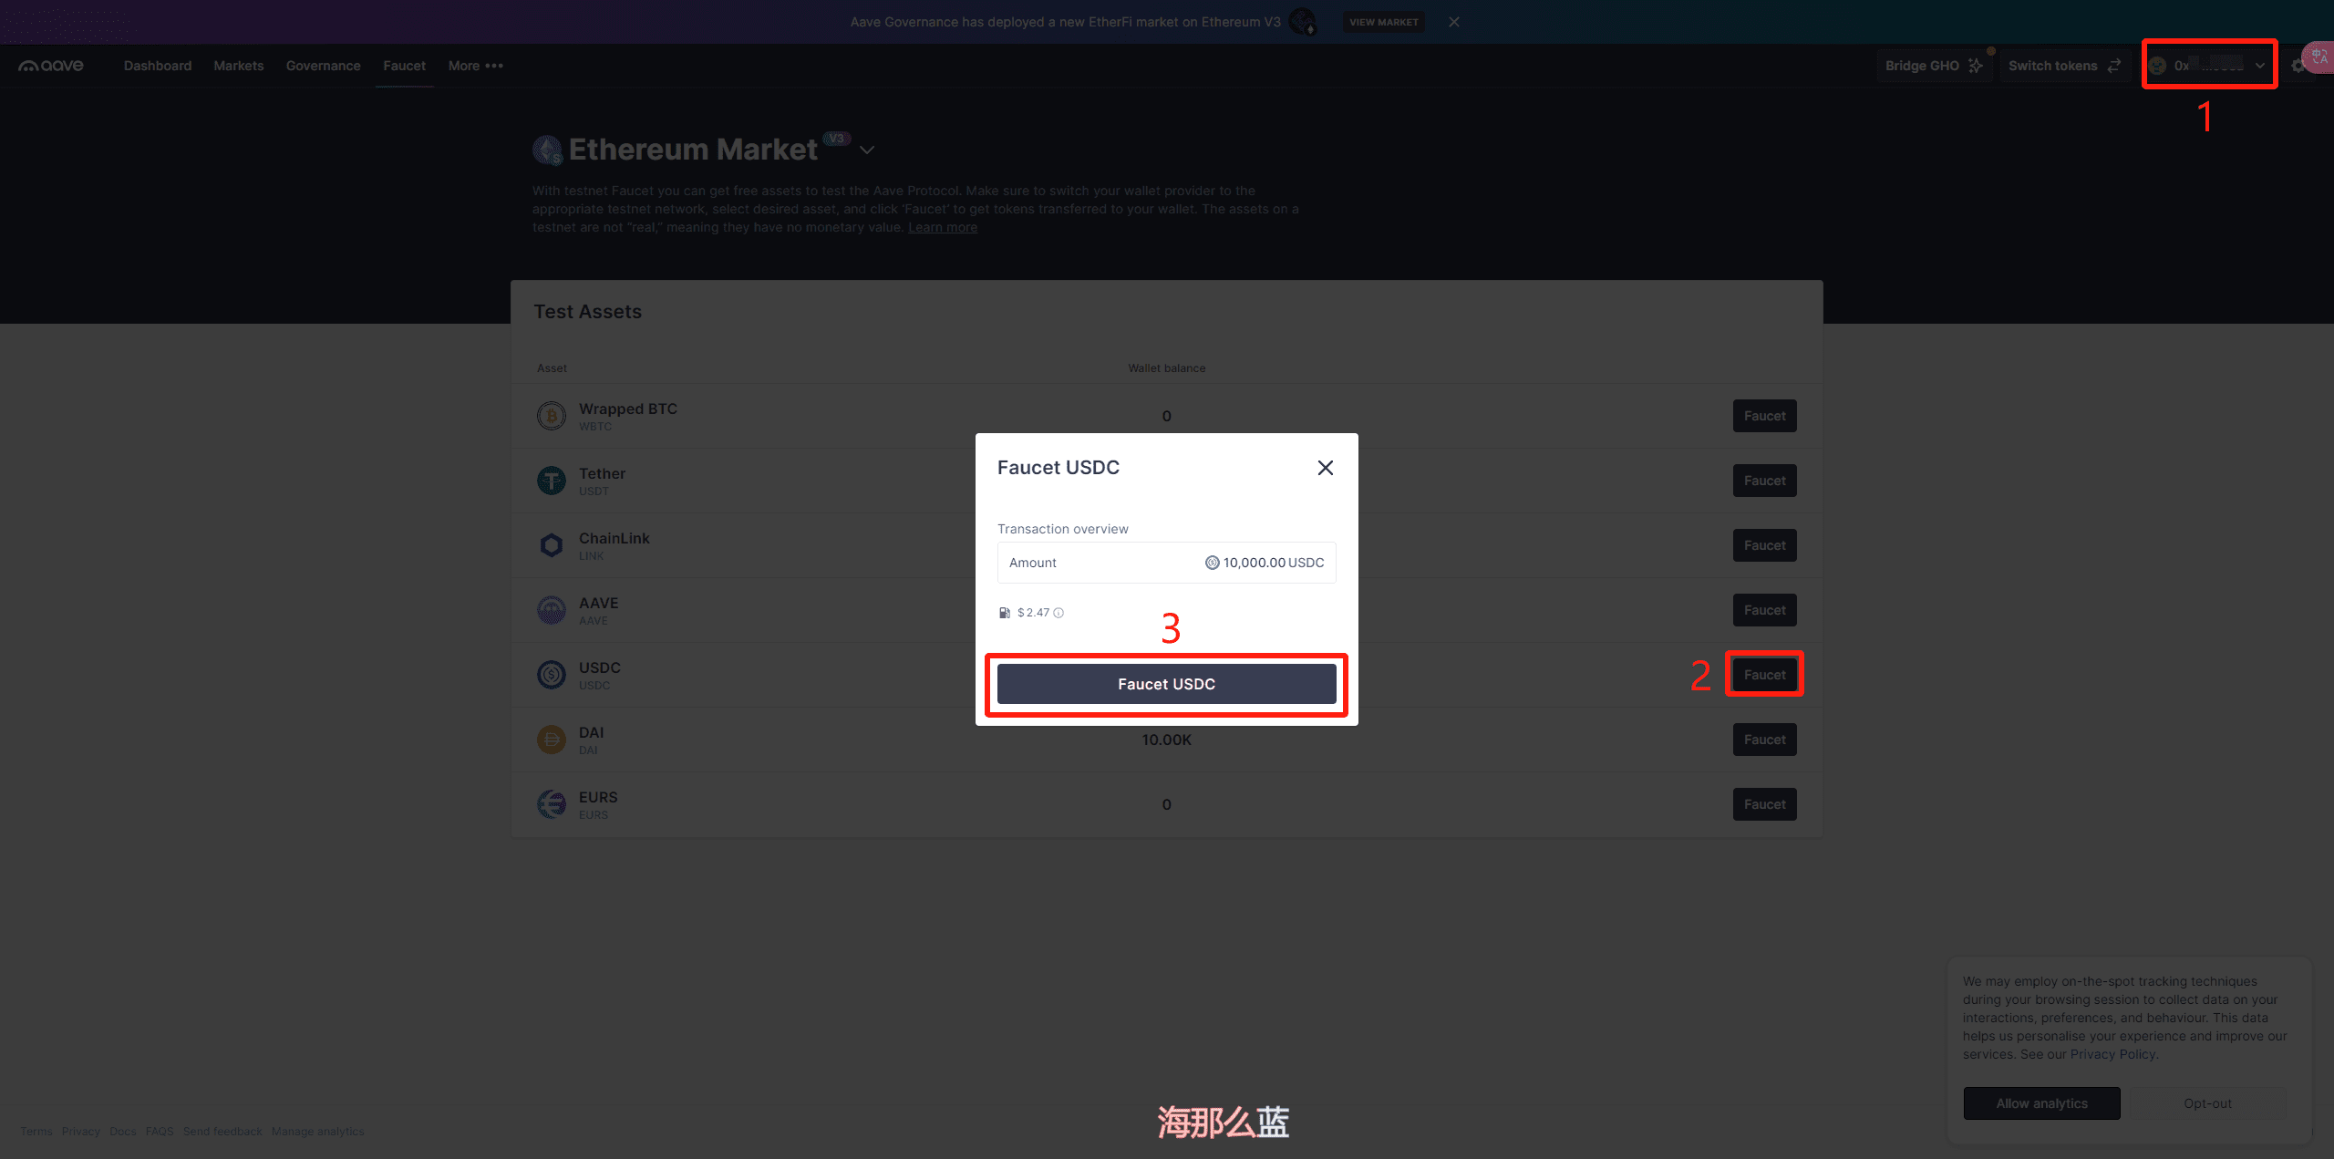Confirm with the Faucet USDC button
2334x1159 pixels.
(x=1166, y=684)
